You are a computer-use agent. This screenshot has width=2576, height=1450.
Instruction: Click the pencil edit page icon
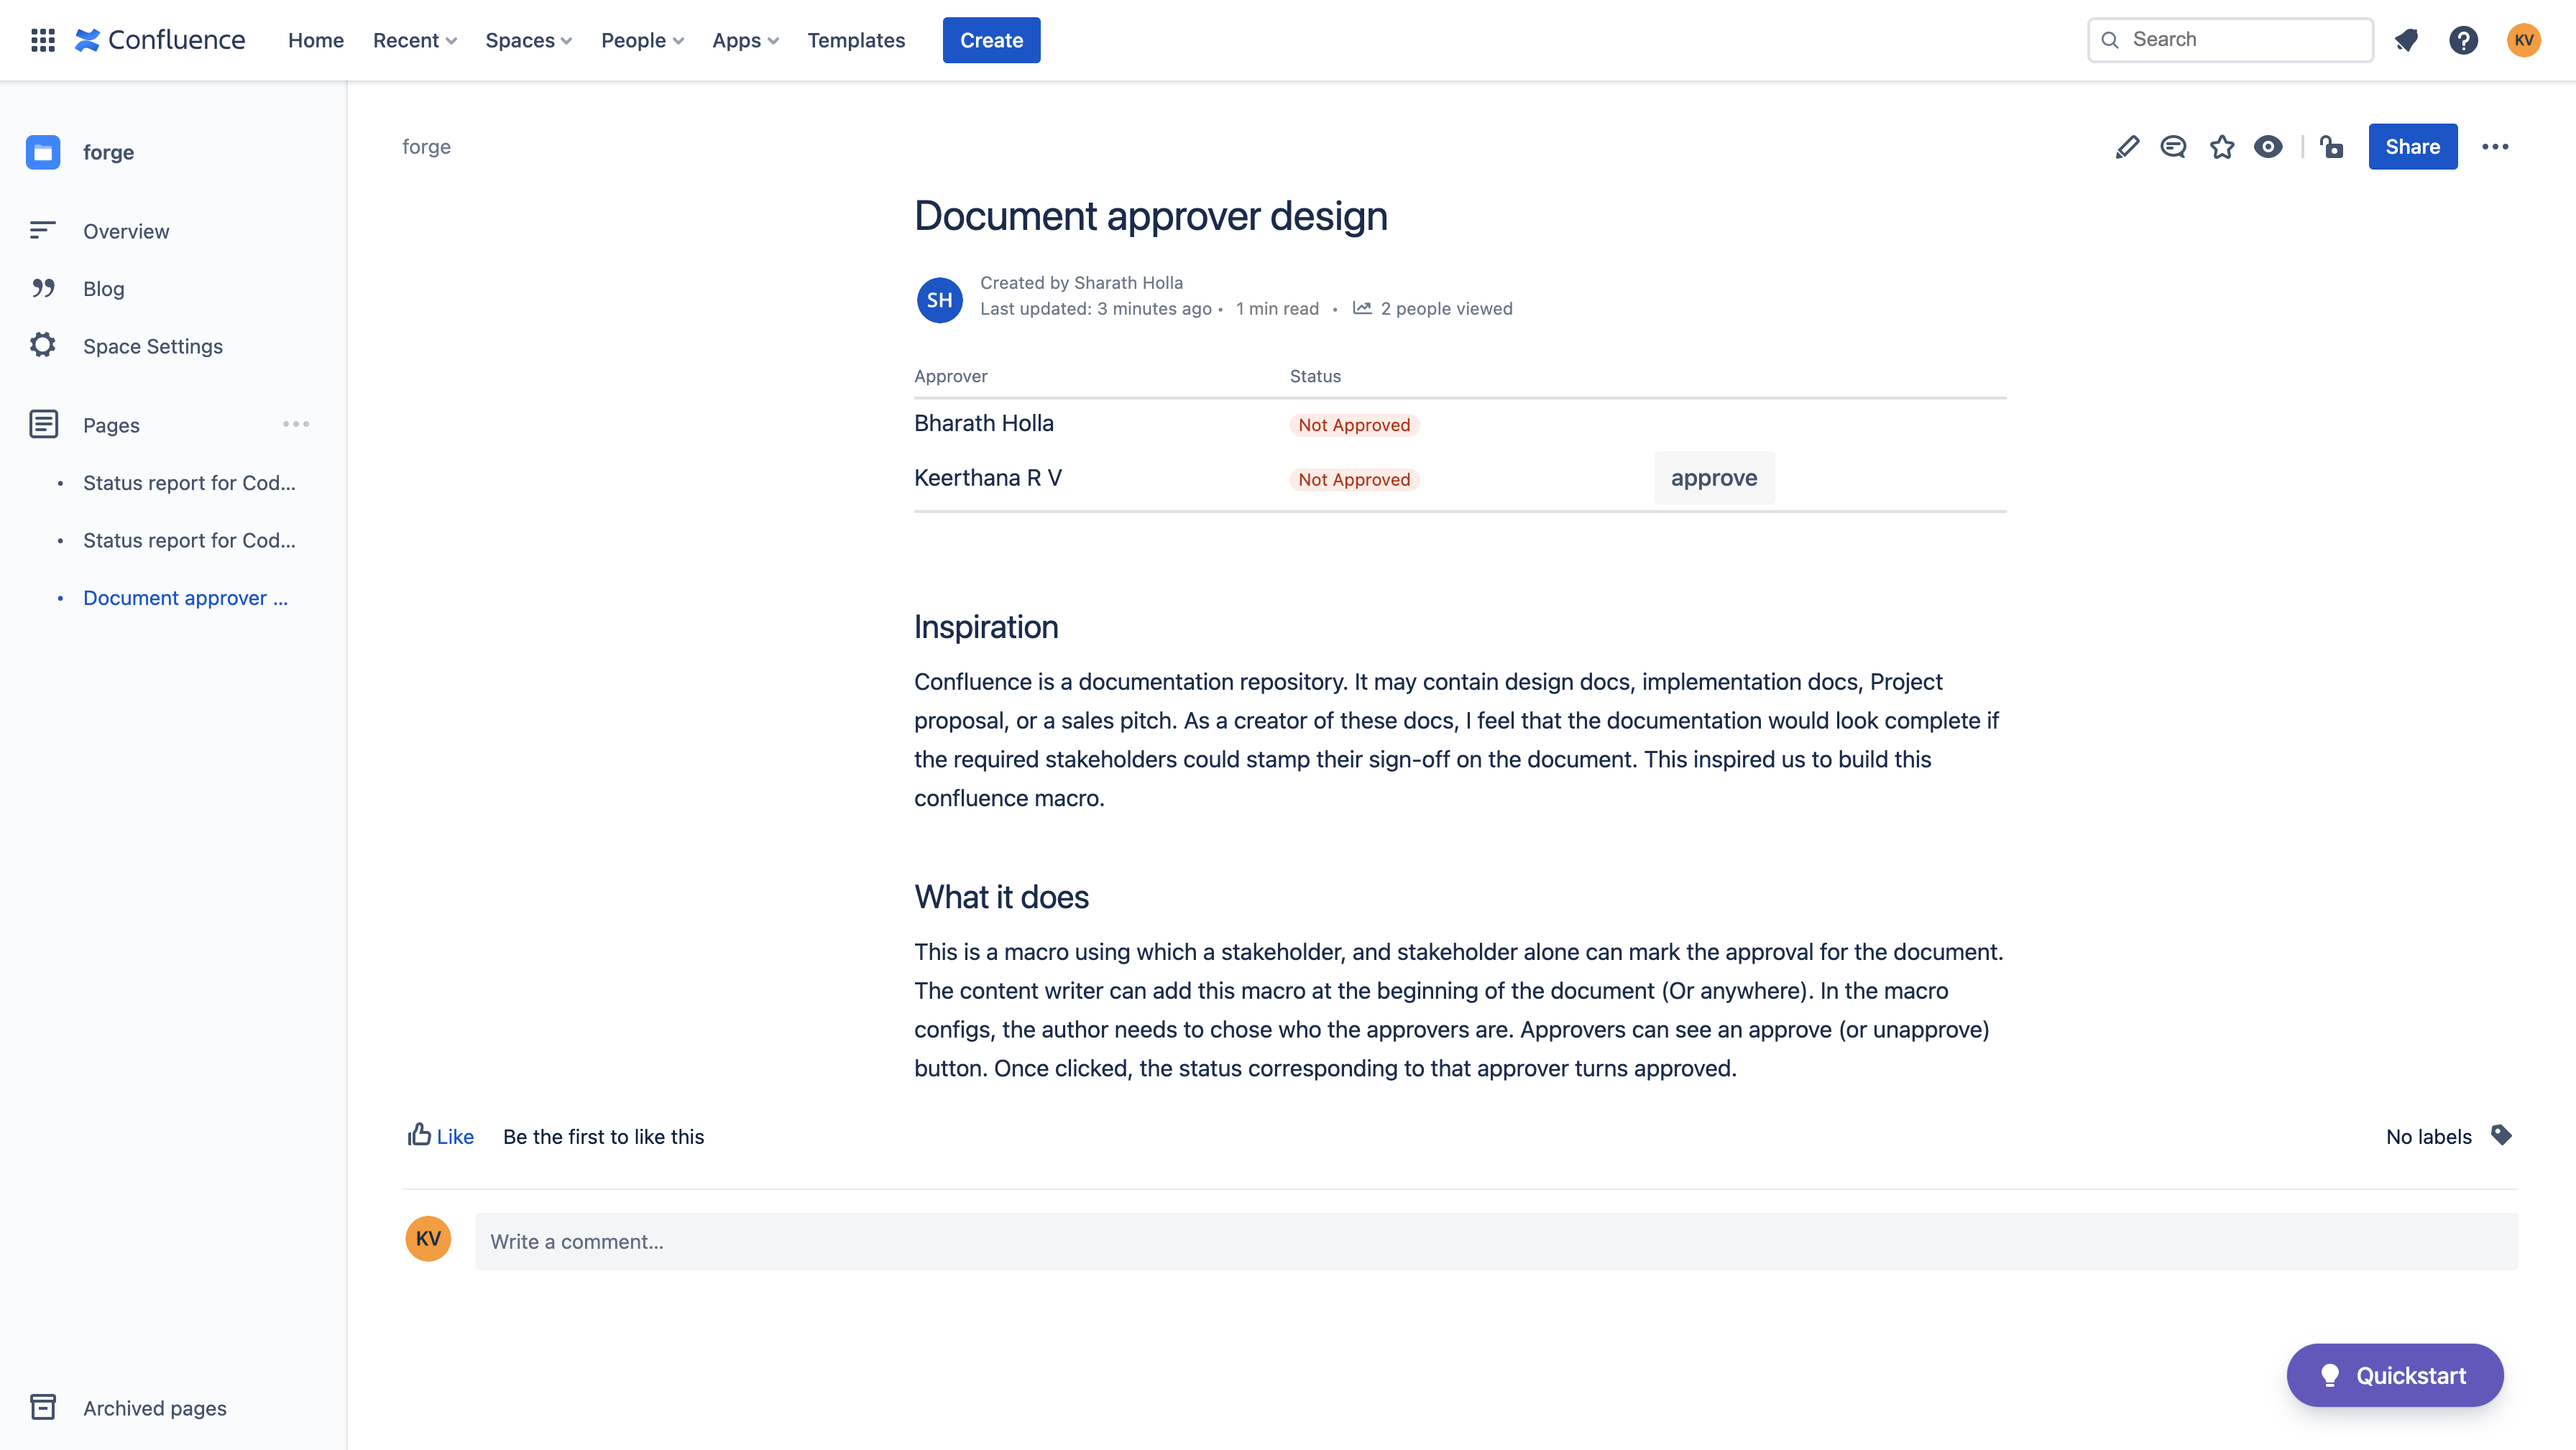click(2127, 147)
